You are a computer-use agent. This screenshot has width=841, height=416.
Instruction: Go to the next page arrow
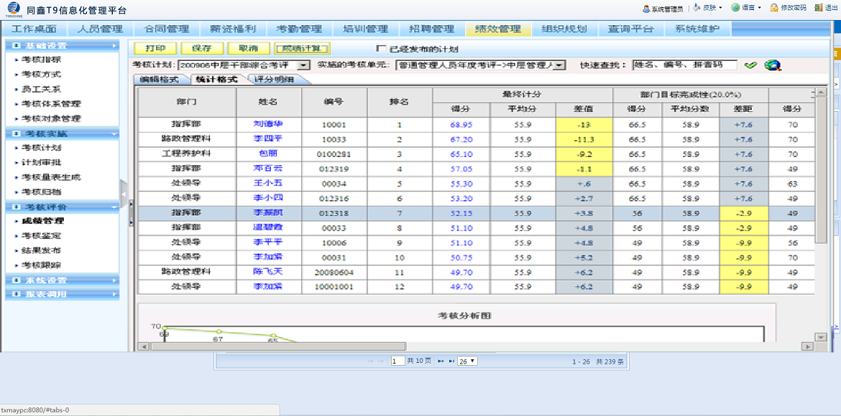[441, 361]
